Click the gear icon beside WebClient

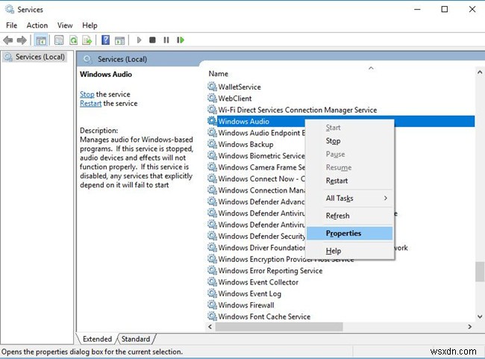click(212, 98)
